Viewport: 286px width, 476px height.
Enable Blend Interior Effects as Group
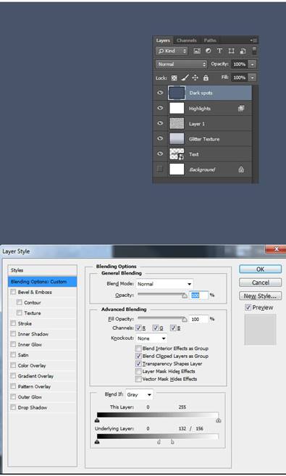coord(138,348)
